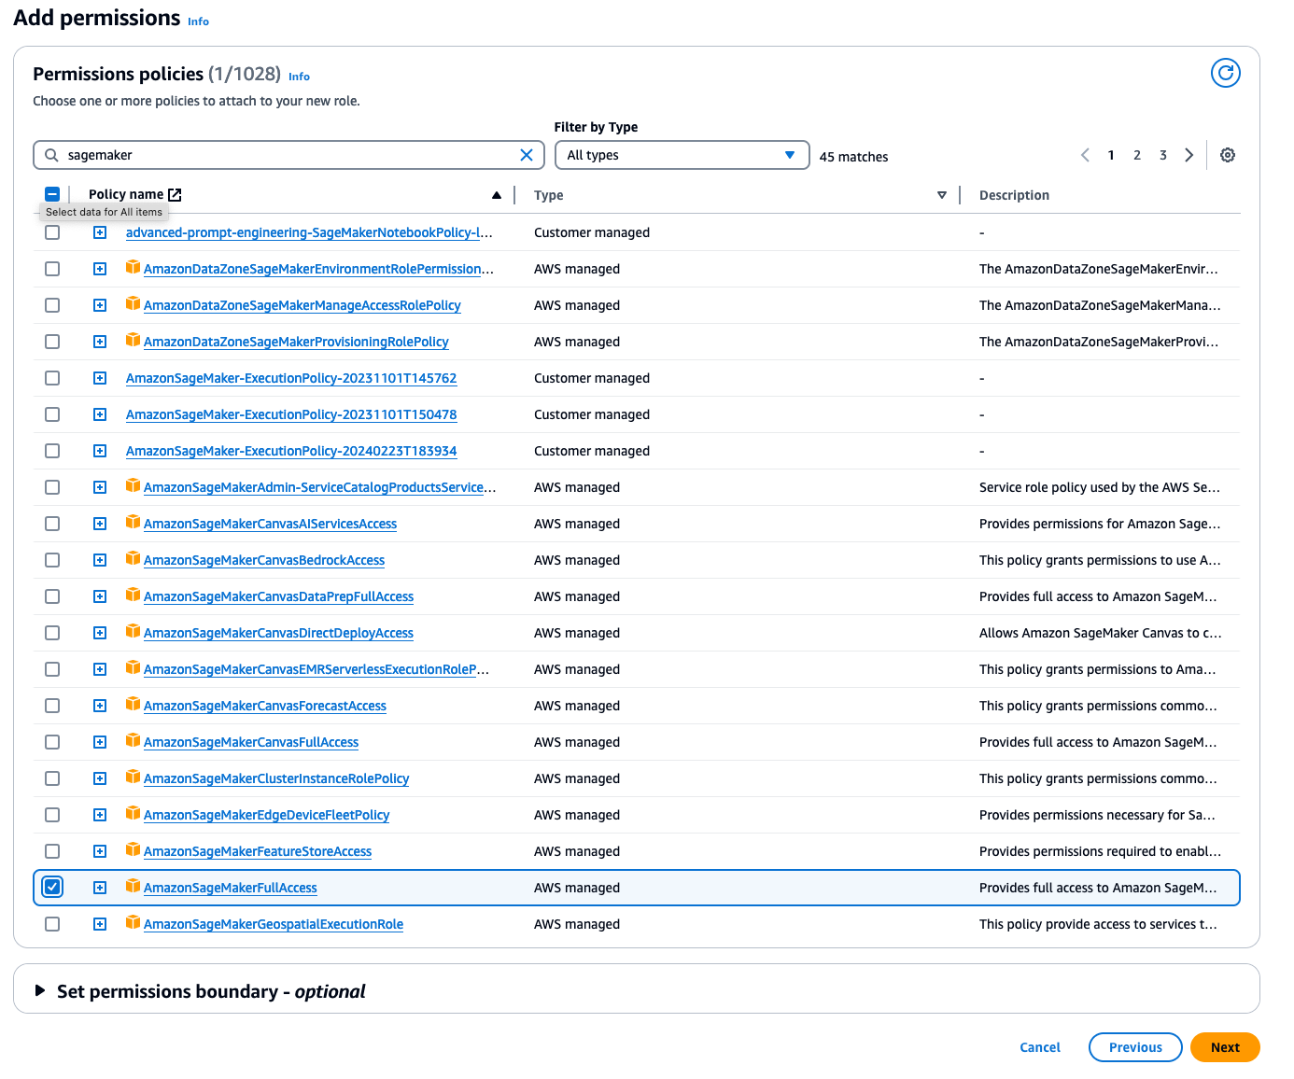The height and width of the screenshot is (1079, 1294).
Task: Click the policy icon for AmazonSageMakerFeatureStoreAccess
Action: tap(133, 849)
